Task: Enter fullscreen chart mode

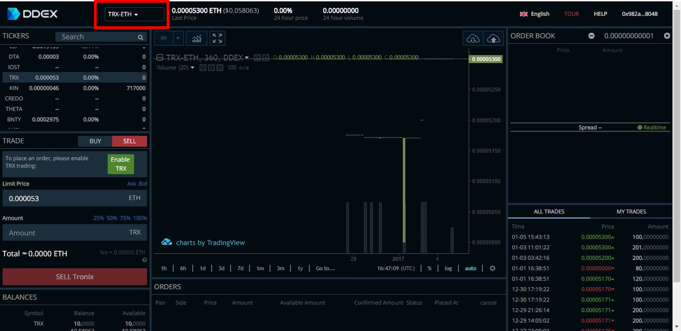Action: click(x=217, y=39)
